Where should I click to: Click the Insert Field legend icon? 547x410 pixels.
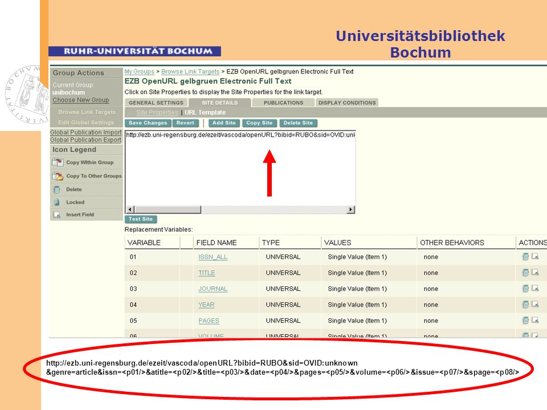(x=56, y=215)
